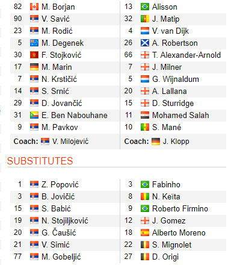Open T. Alexander-Arnold player profile
Image resolution: width=228 pixels, height=265 pixels.
tap(186, 55)
